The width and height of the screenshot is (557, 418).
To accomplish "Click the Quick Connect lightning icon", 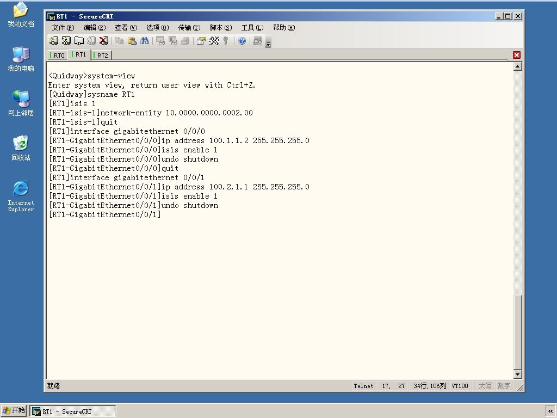I will coord(66,40).
